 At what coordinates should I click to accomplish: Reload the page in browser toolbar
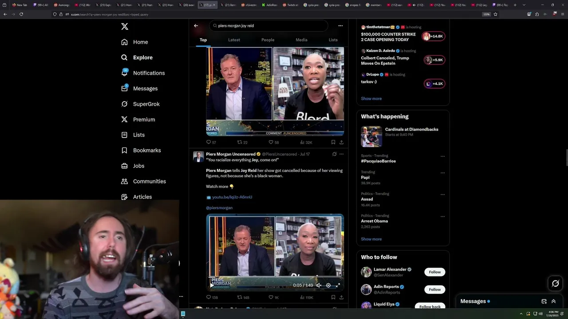[x=21, y=14]
